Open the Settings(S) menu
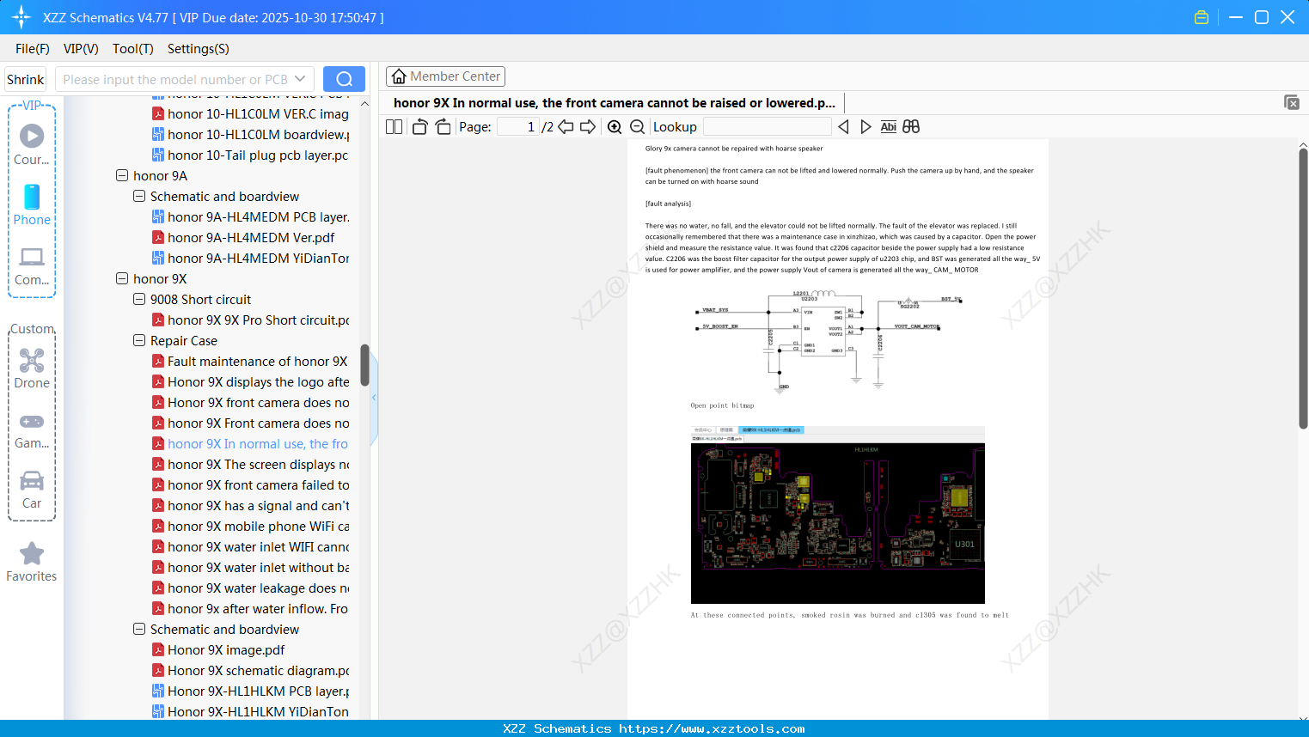This screenshot has width=1309, height=737. 199,48
